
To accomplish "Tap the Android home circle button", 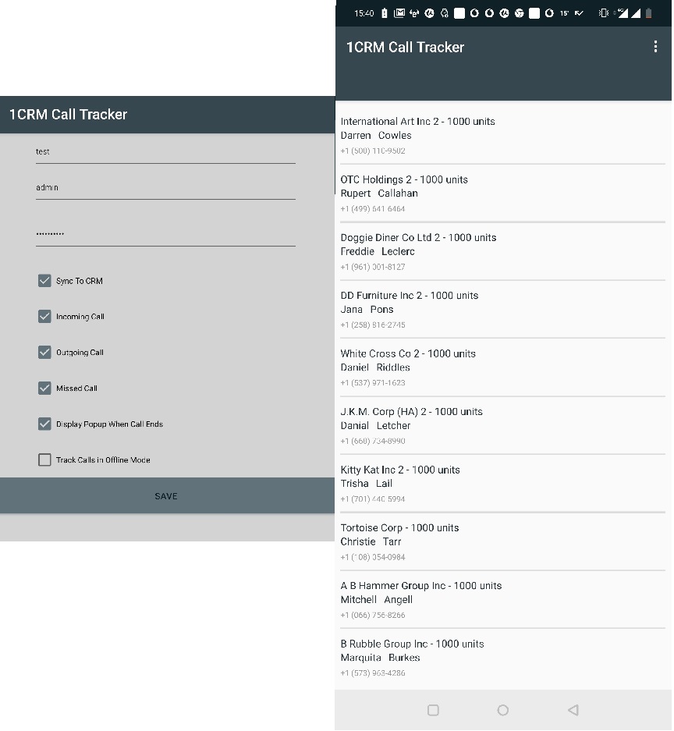I will click(503, 710).
